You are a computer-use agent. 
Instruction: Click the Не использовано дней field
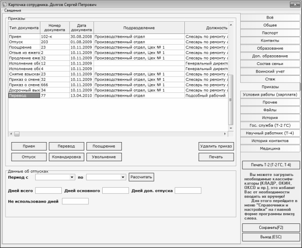[x=75, y=201]
